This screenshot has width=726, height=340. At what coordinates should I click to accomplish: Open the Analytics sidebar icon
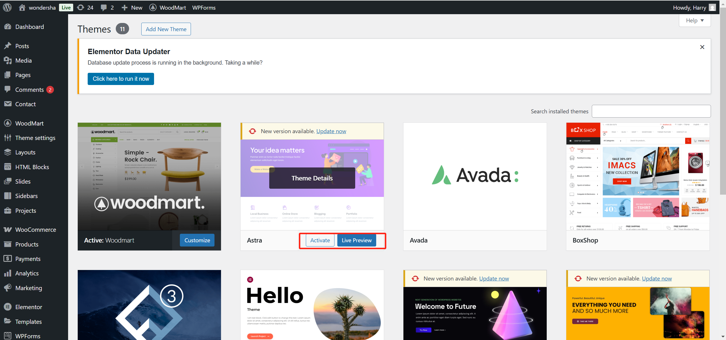pyautogui.click(x=8, y=273)
